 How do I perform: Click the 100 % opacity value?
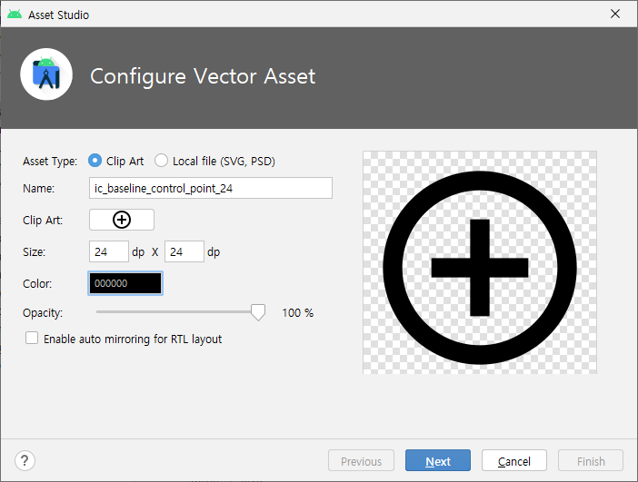tap(298, 313)
